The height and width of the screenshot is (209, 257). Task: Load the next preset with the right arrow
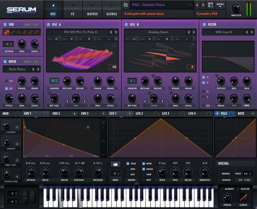coord(203,5)
